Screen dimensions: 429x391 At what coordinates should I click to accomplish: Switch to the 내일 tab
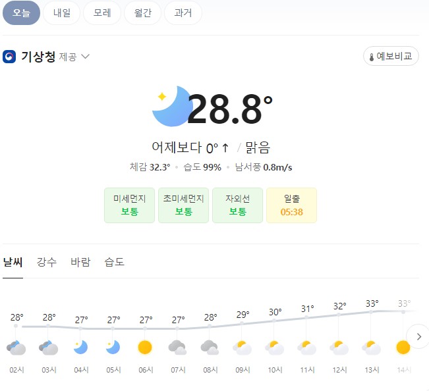click(x=61, y=13)
